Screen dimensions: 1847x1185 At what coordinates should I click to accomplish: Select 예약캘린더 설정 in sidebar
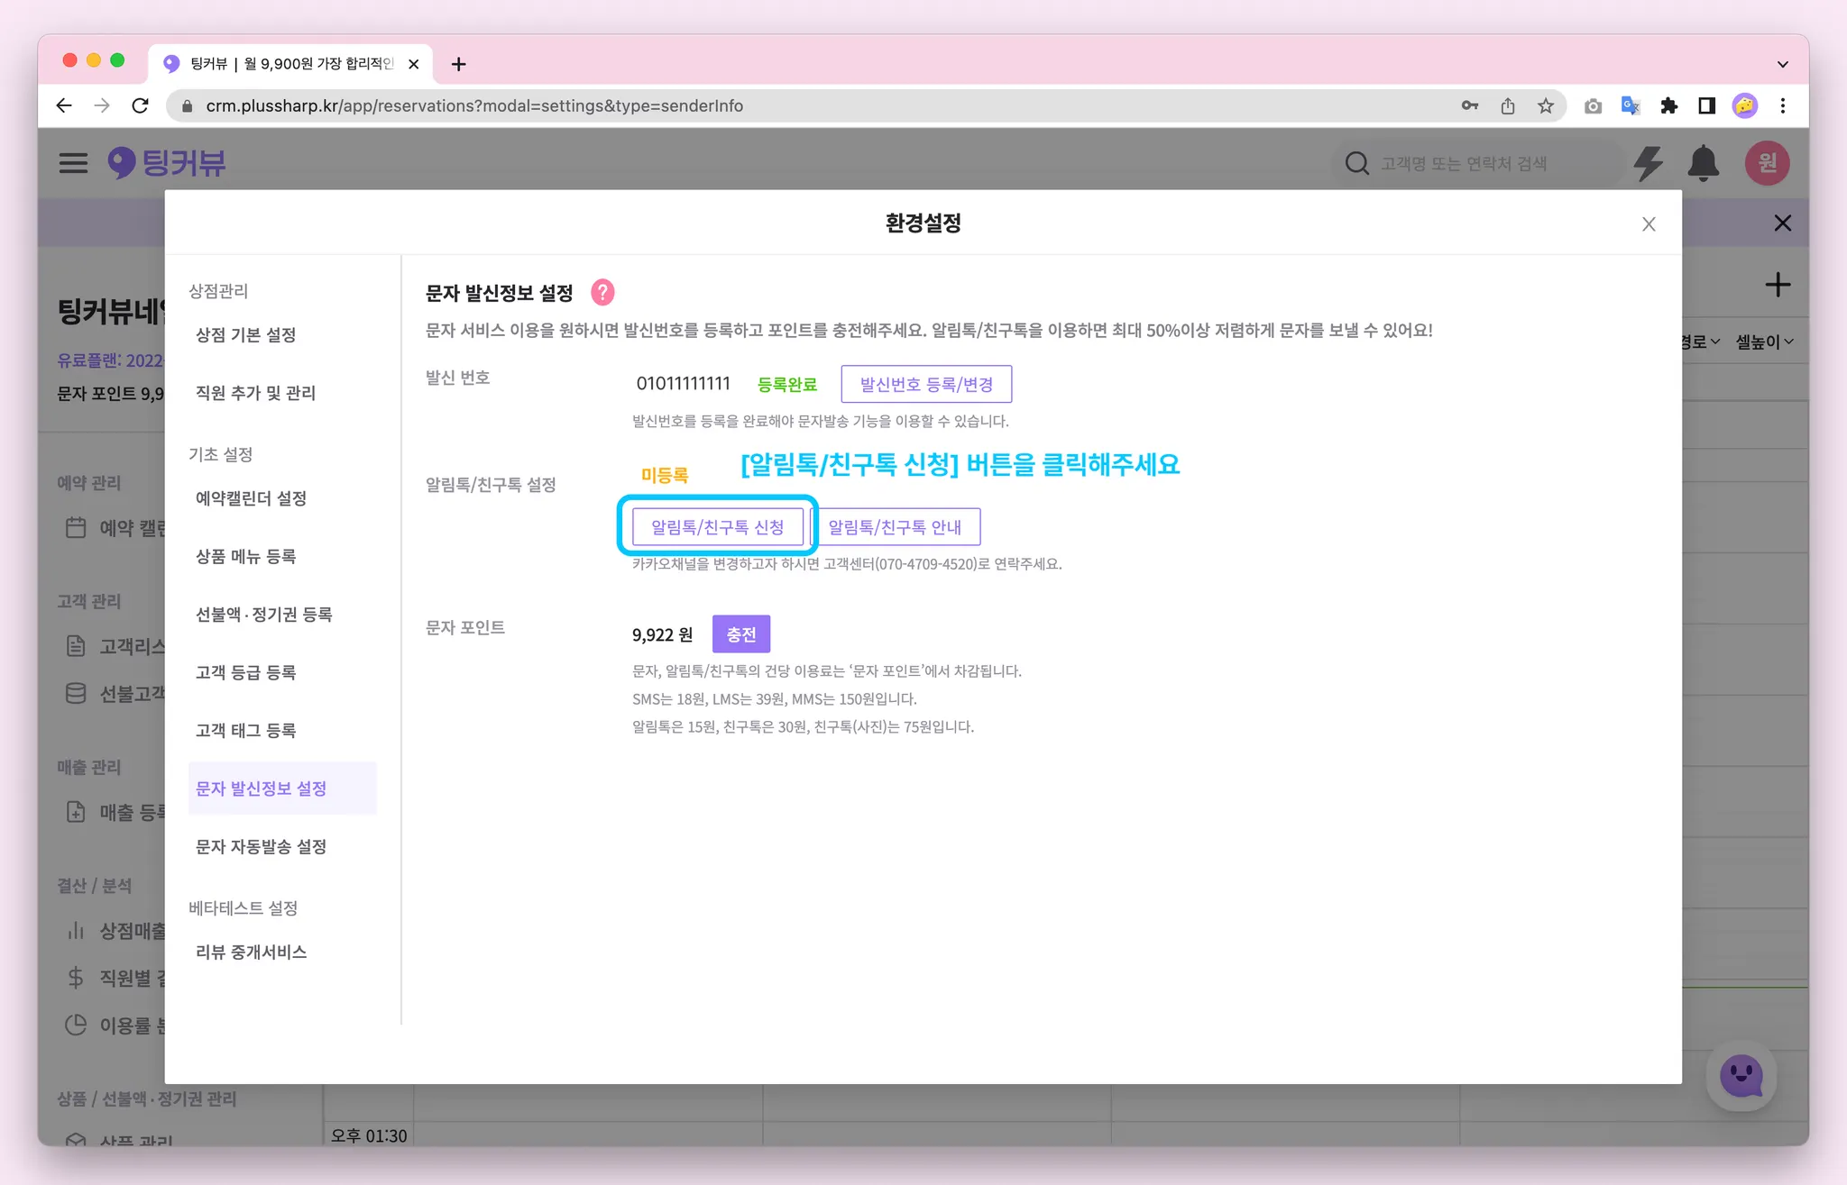[x=251, y=498]
